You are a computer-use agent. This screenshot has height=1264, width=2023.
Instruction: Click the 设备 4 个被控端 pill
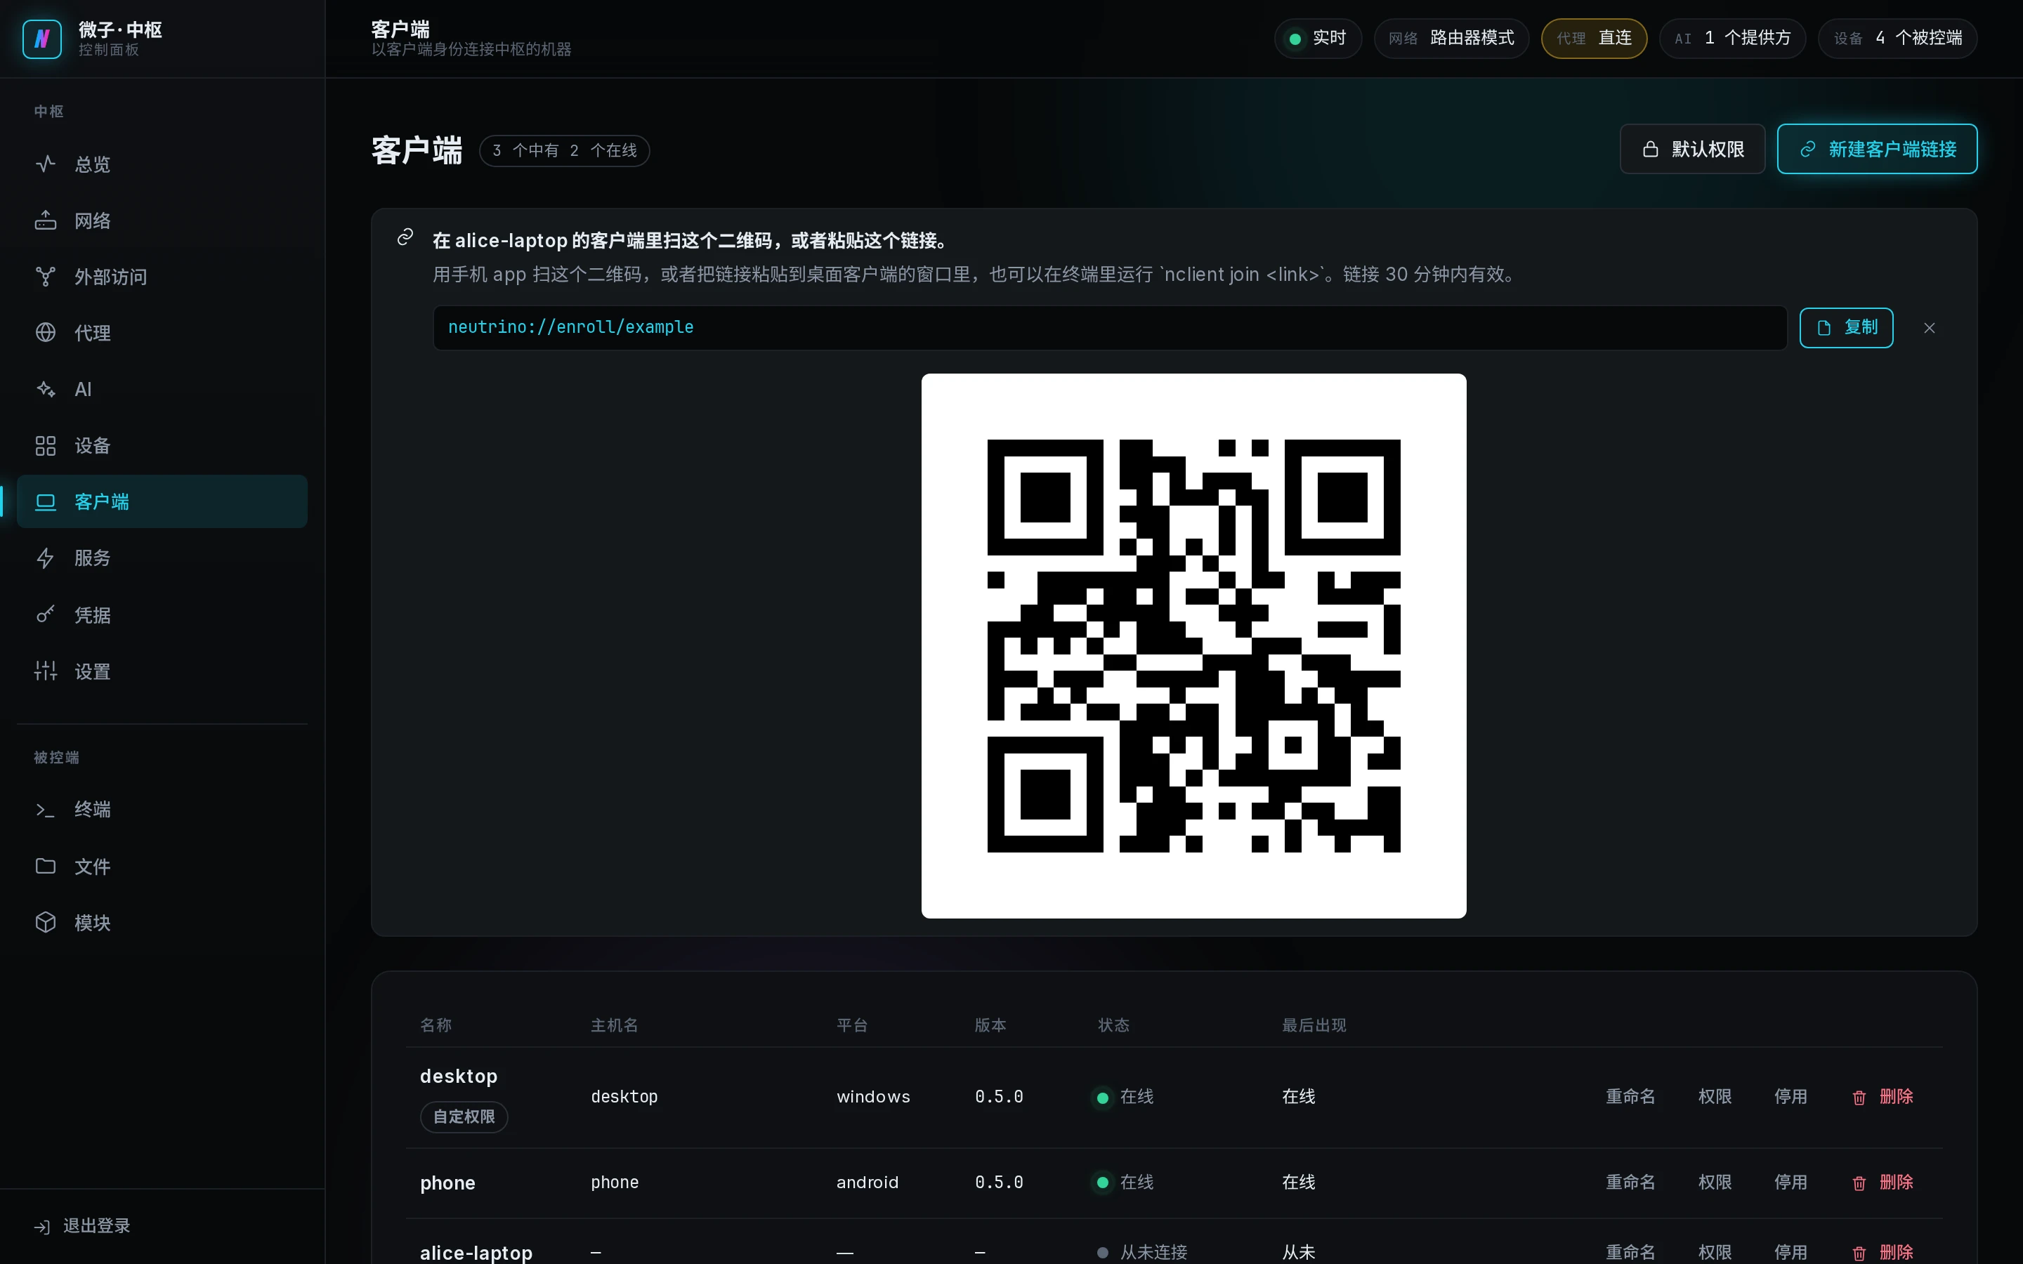tap(1897, 39)
